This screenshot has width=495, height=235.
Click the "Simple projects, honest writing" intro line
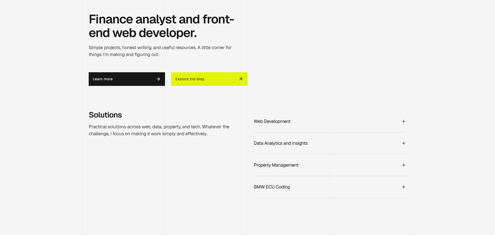coord(160,48)
